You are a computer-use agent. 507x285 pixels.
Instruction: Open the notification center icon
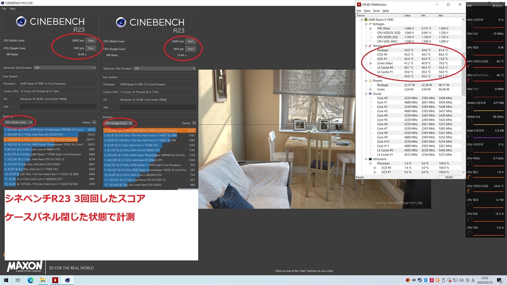pos(500,280)
